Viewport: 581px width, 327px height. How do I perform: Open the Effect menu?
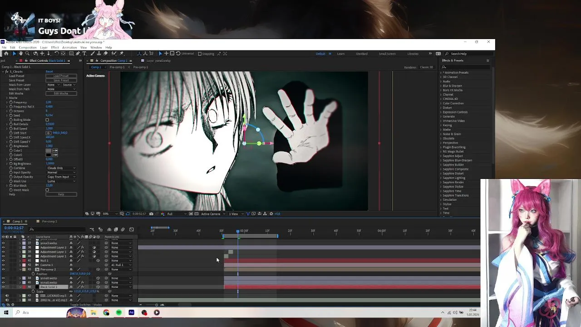pos(55,48)
